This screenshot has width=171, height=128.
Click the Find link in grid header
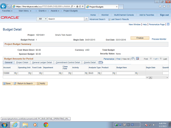[x=118, y=59]
